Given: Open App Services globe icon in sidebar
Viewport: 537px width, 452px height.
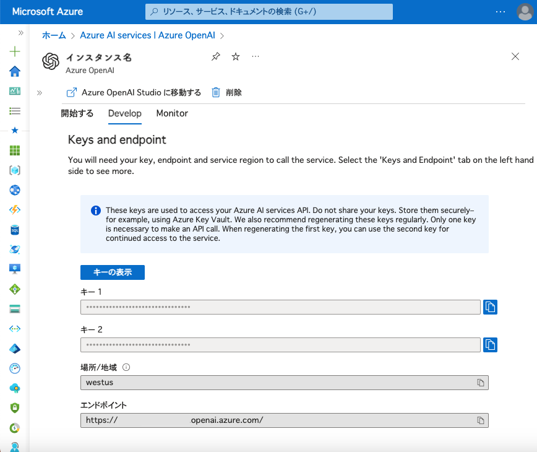Looking at the screenshot, I should pos(15,190).
